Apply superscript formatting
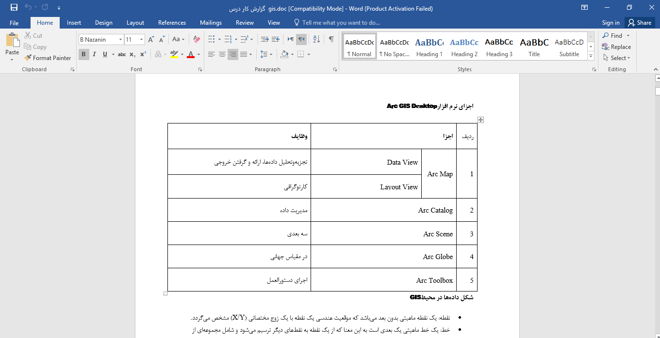660x338 pixels. tap(143, 54)
